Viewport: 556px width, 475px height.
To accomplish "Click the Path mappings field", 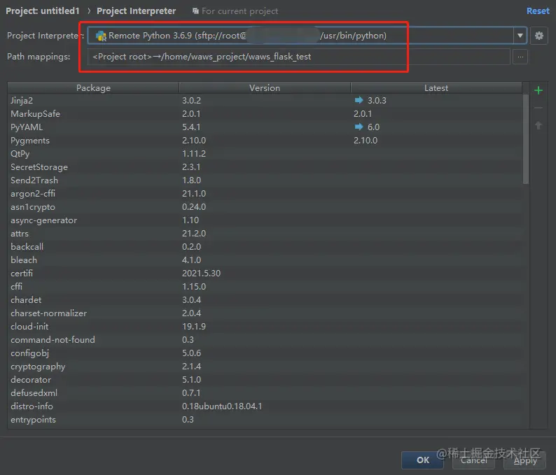I will (298, 57).
